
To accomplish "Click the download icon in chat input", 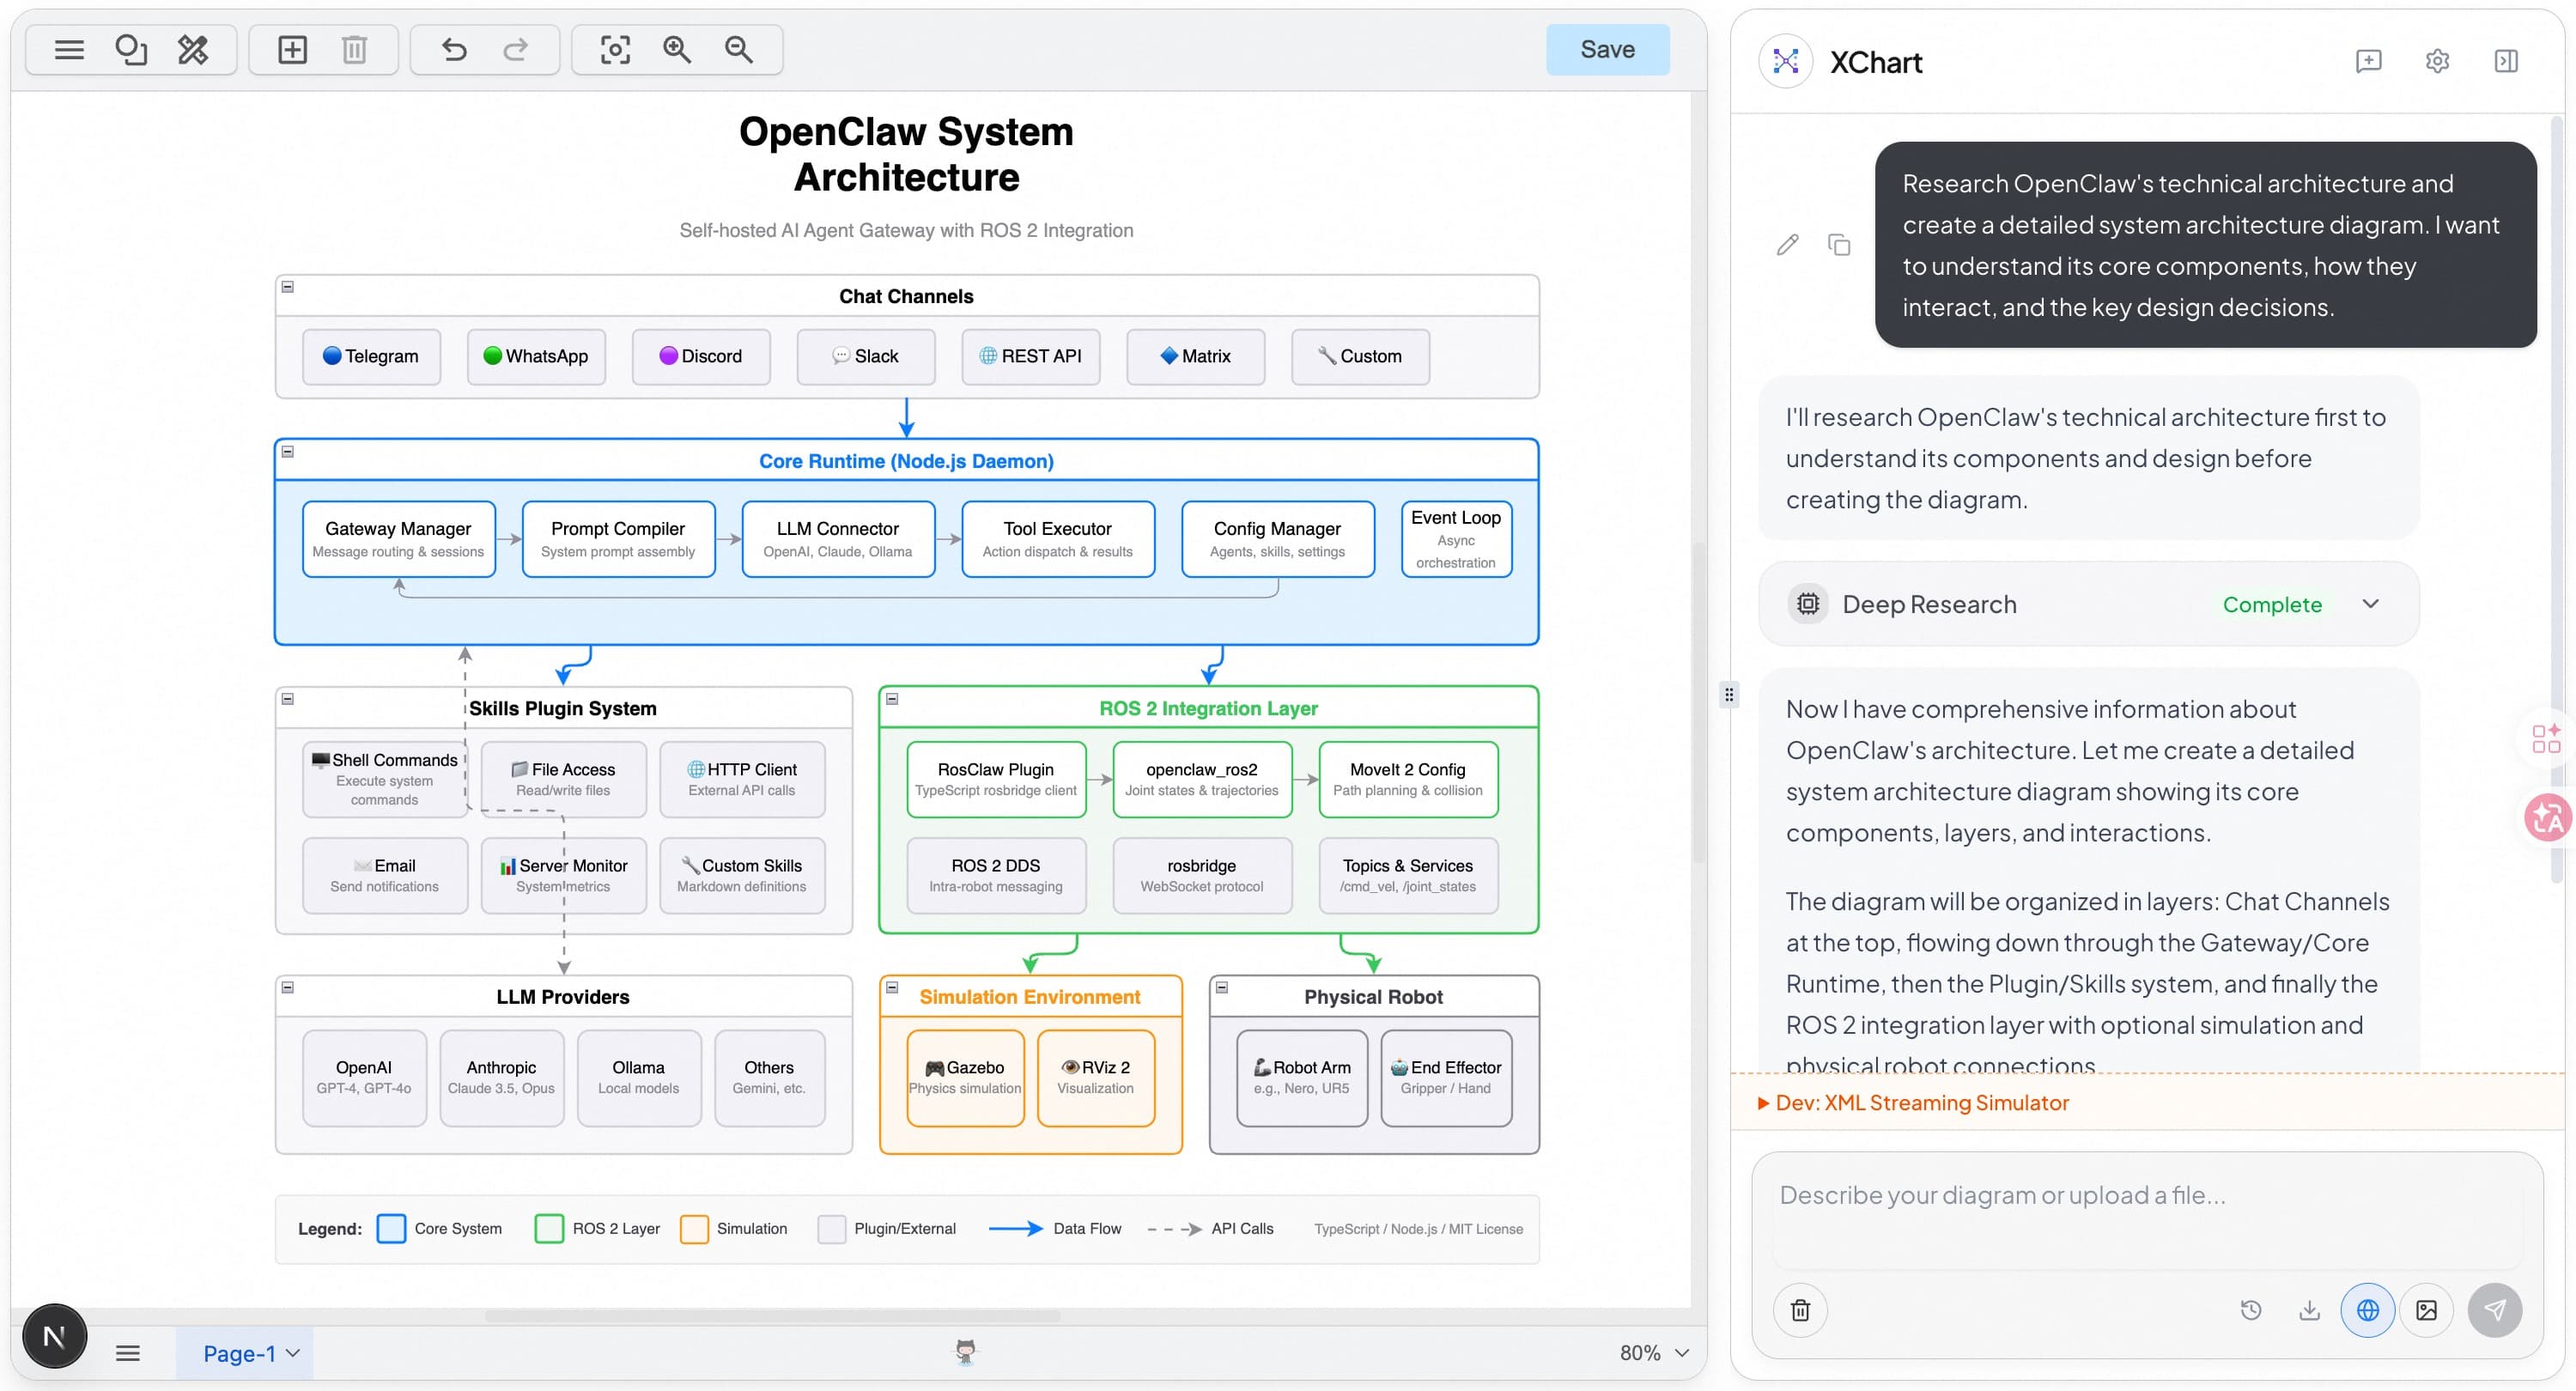I will click(x=2309, y=1310).
